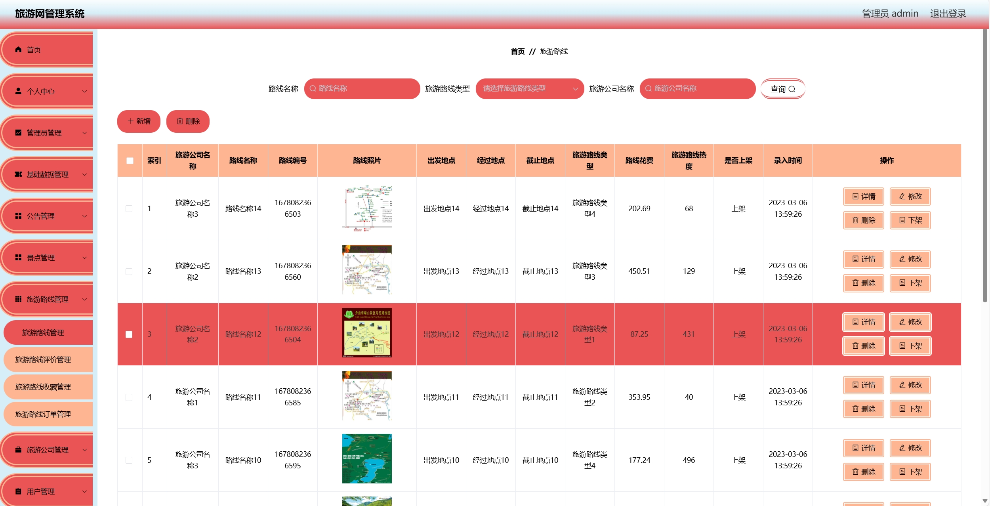Expand the 基础数据管理 sidebar chevron
This screenshot has height=506, width=990.
pos(84,174)
